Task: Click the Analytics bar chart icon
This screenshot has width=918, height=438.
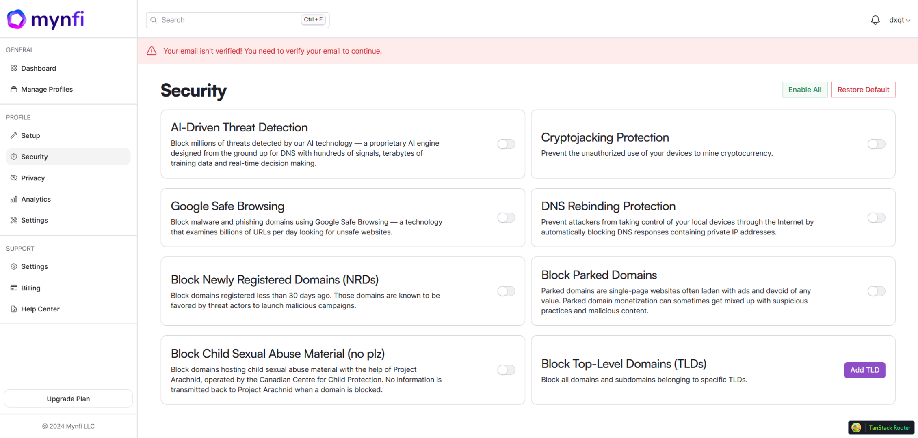Action: point(14,199)
